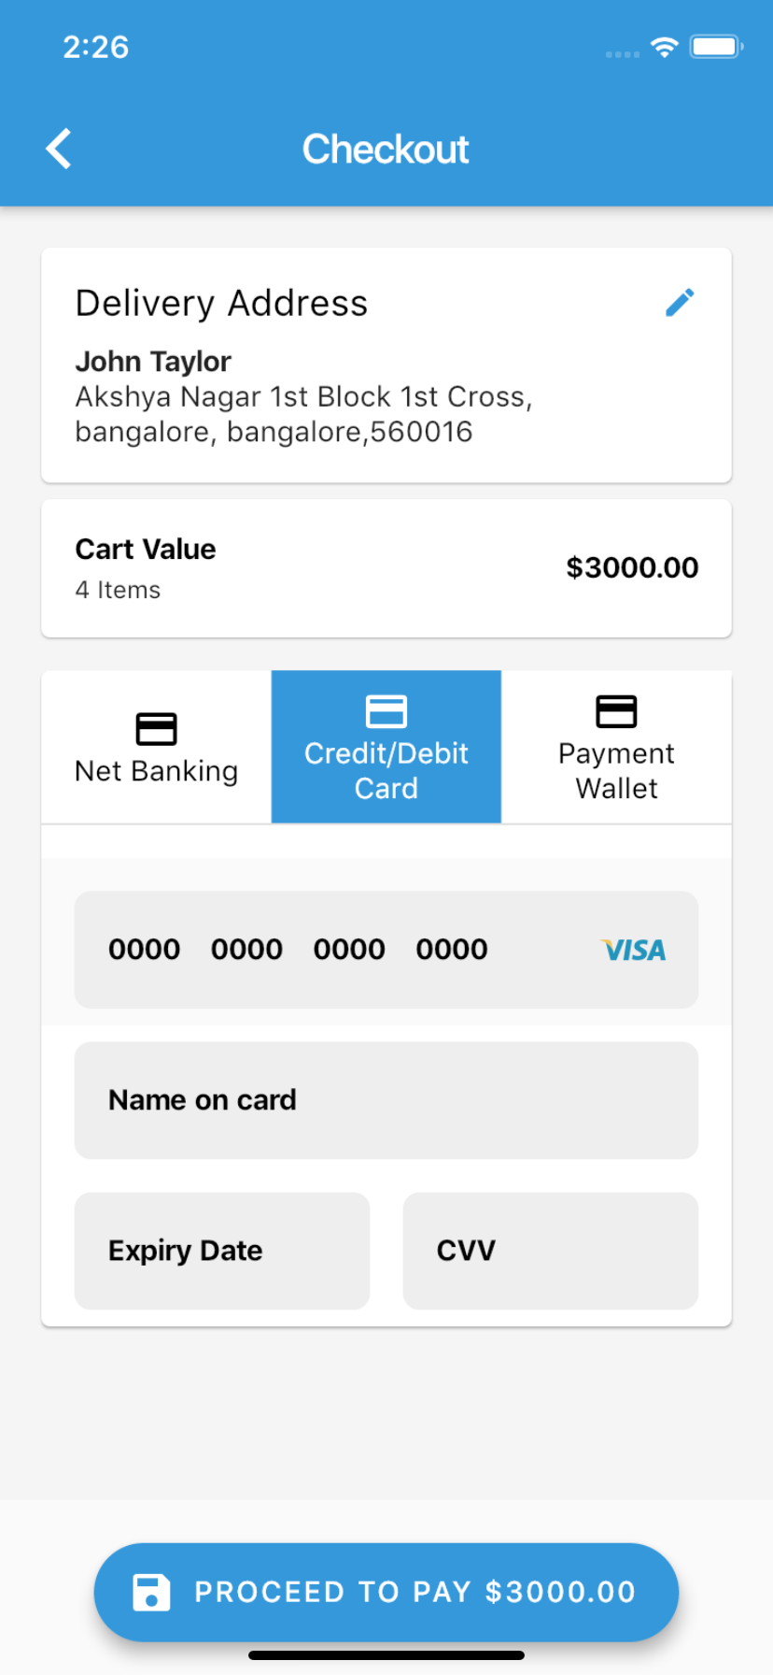This screenshot has height=1675, width=773.
Task: Tap the Payment Wallet card icon
Action: point(616,711)
